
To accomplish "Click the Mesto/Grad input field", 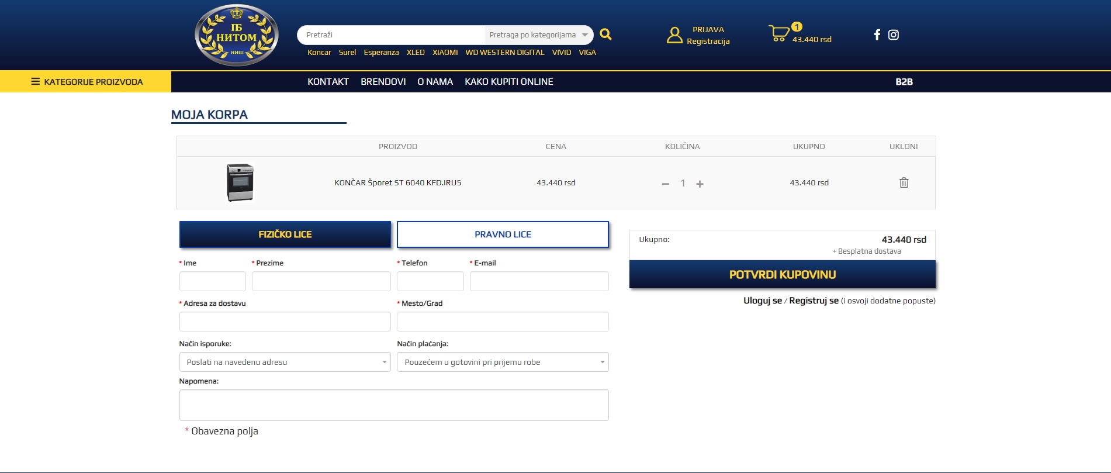I will pyautogui.click(x=503, y=322).
